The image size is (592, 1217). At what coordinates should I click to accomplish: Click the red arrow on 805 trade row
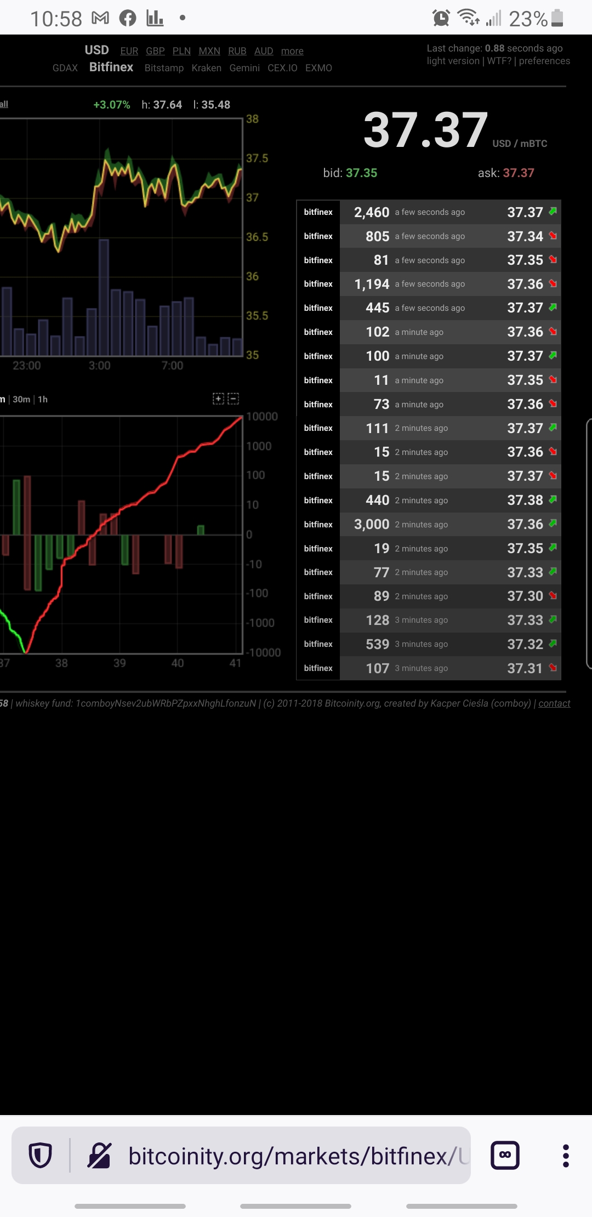pyautogui.click(x=553, y=235)
